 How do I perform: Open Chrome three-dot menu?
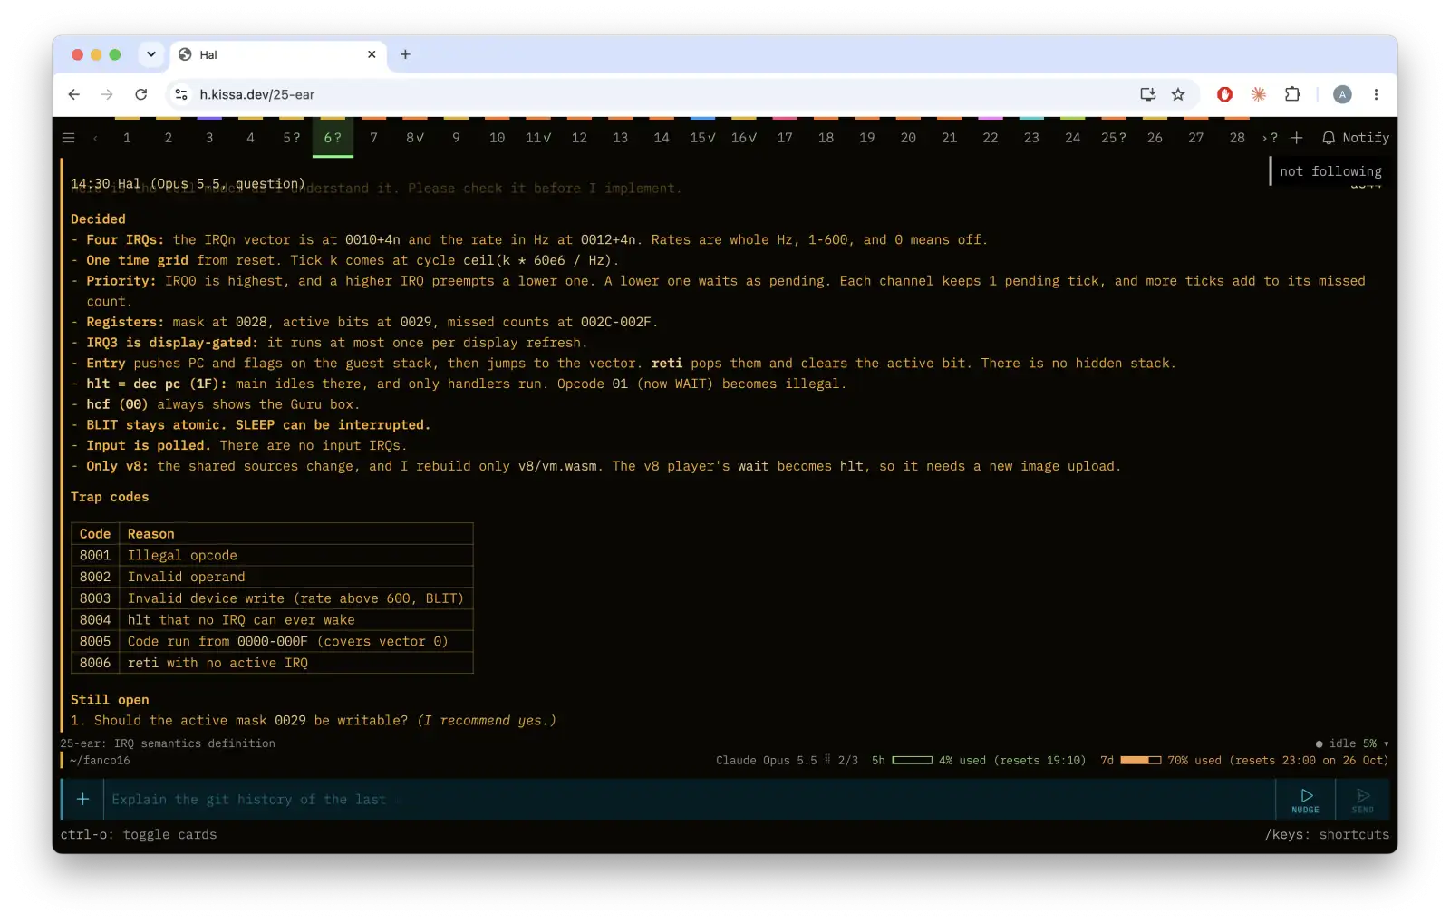(1376, 94)
